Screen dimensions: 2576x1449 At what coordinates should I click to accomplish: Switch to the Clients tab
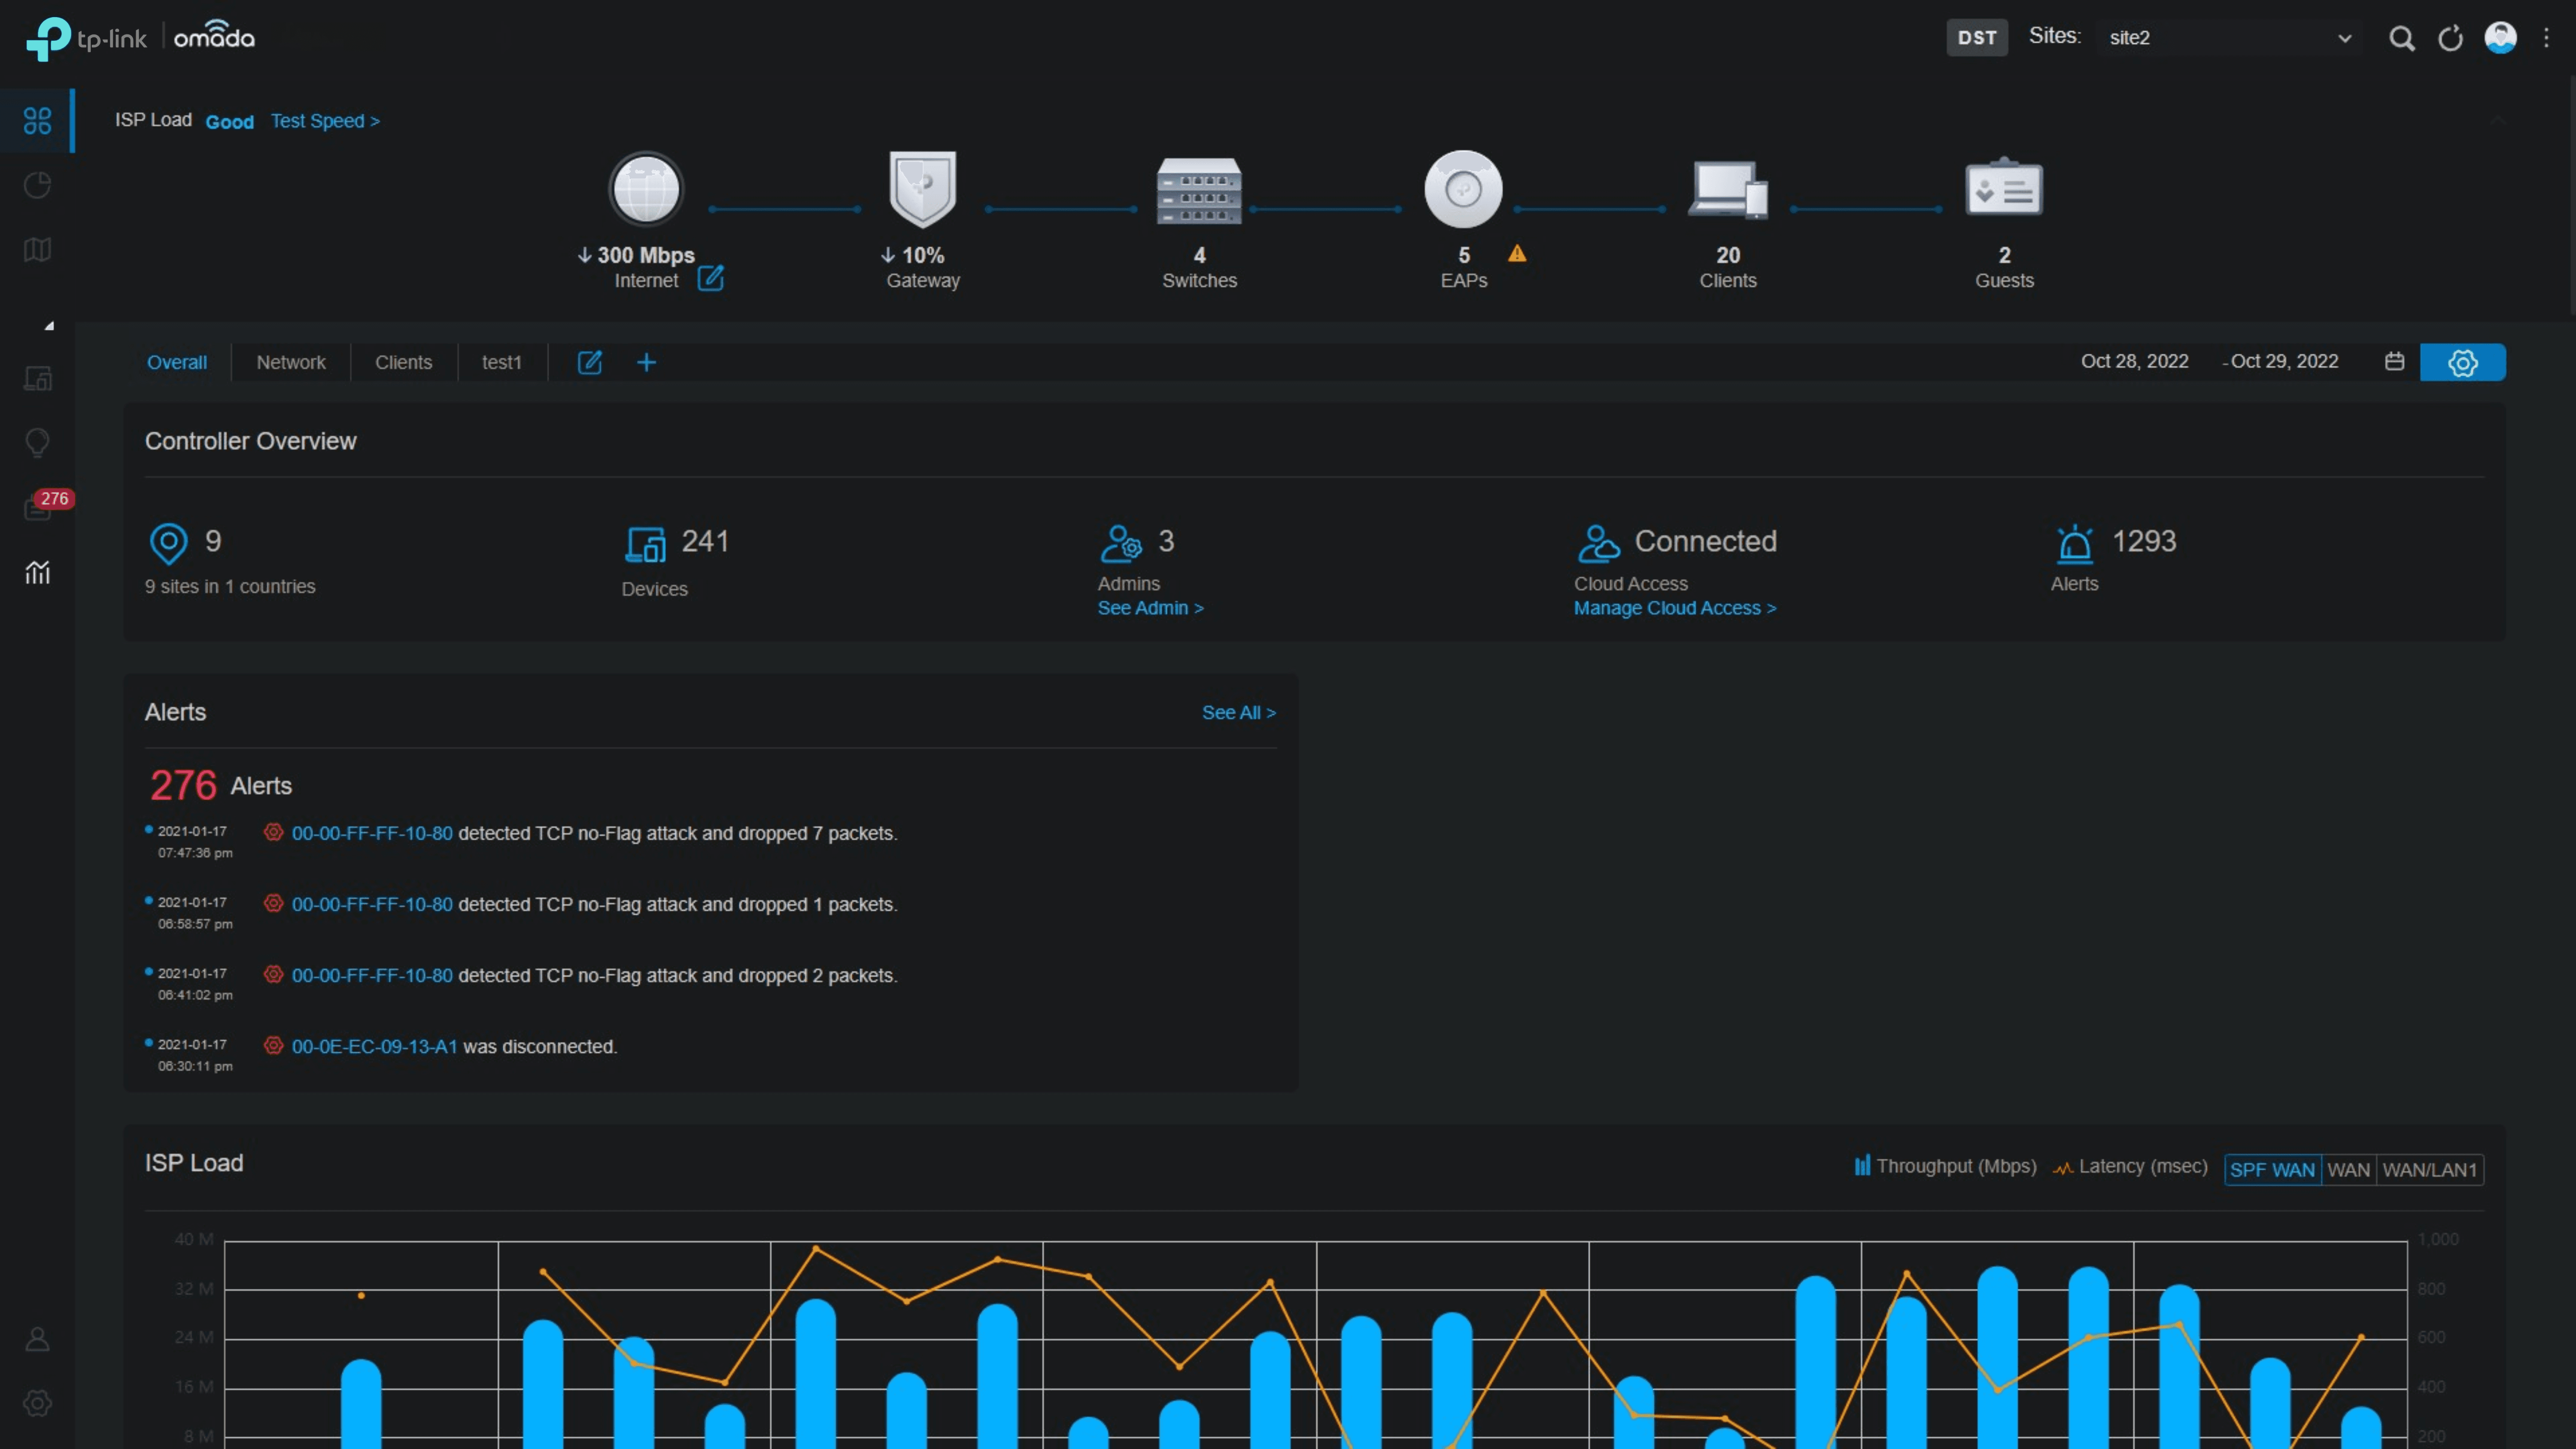403,361
